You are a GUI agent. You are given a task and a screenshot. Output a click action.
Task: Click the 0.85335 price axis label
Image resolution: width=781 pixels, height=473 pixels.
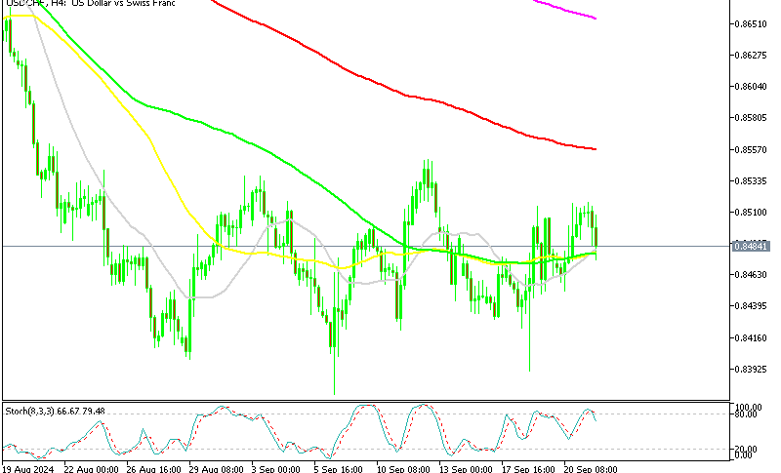coord(751,181)
